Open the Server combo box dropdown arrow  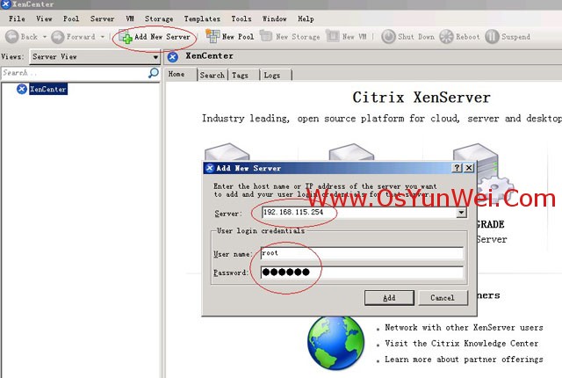461,213
